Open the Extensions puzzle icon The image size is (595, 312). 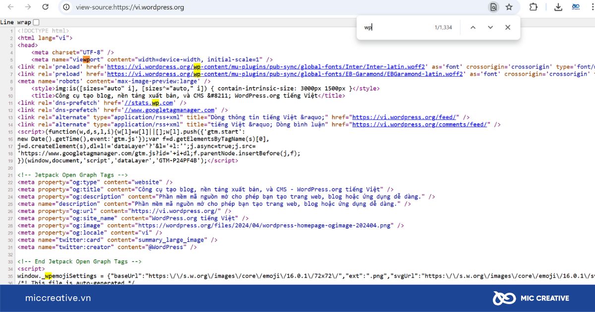pyautogui.click(x=534, y=7)
